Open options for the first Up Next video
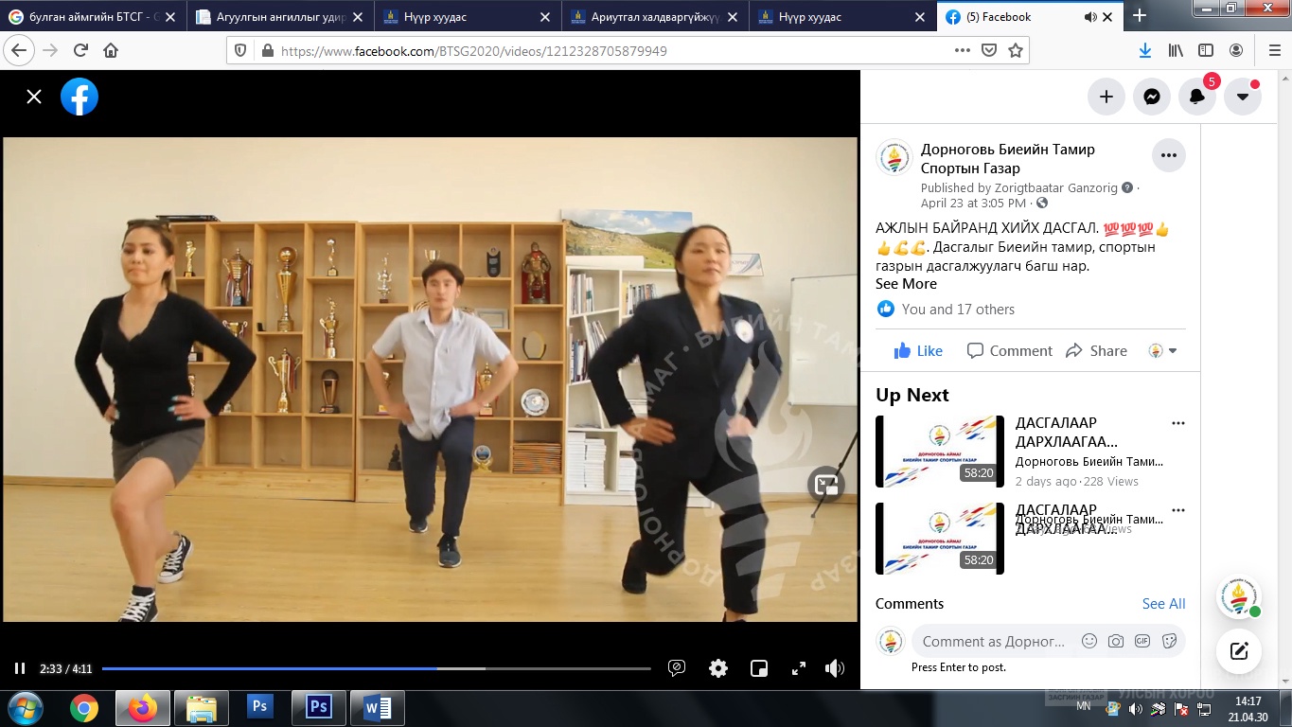This screenshot has width=1292, height=727. (x=1178, y=423)
